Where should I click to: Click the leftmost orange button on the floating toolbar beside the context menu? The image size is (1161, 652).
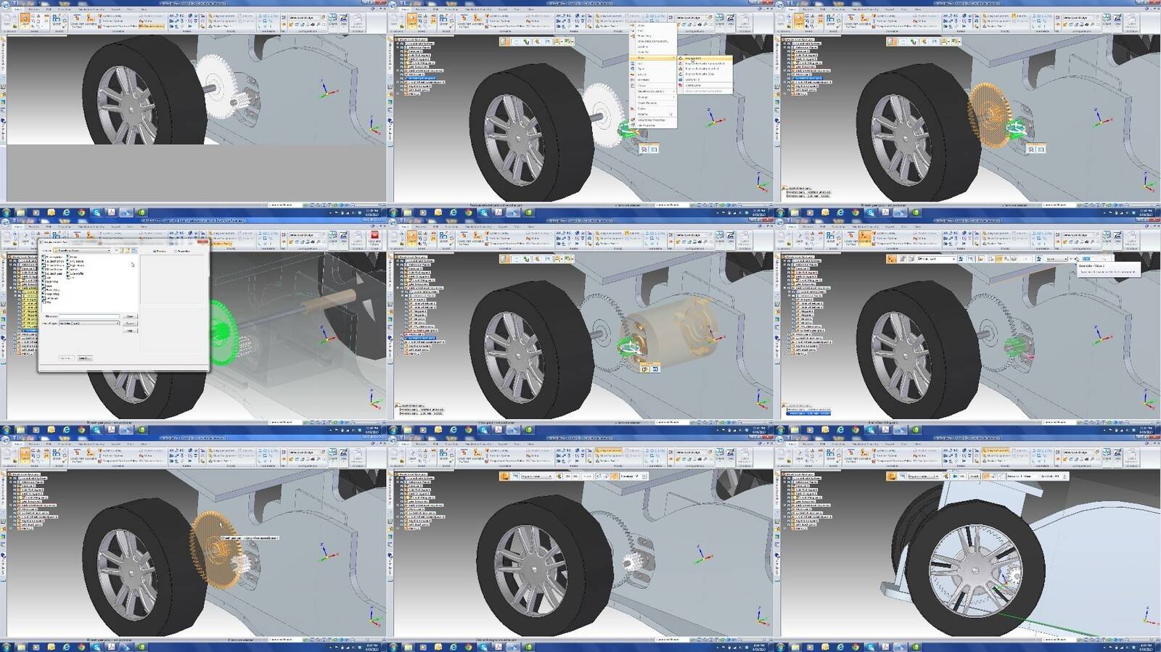504,42
